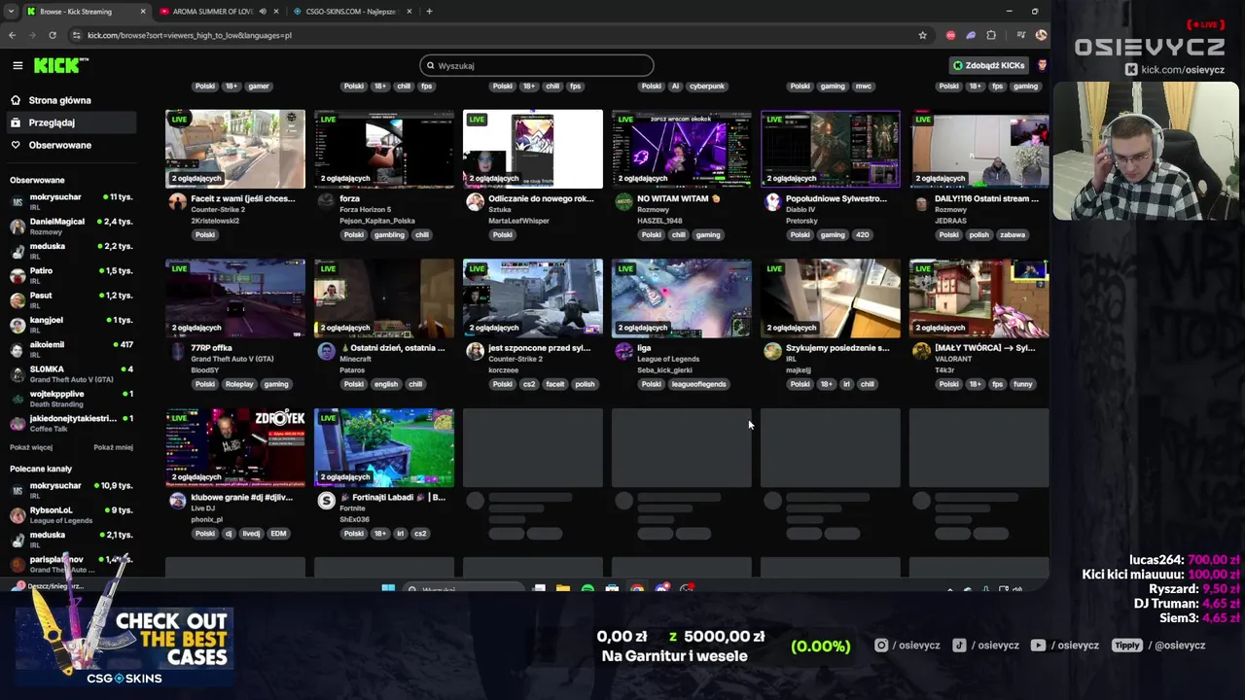Click the T4k3r channel avatar
The width and height of the screenshot is (1245, 700).
pos(921,351)
